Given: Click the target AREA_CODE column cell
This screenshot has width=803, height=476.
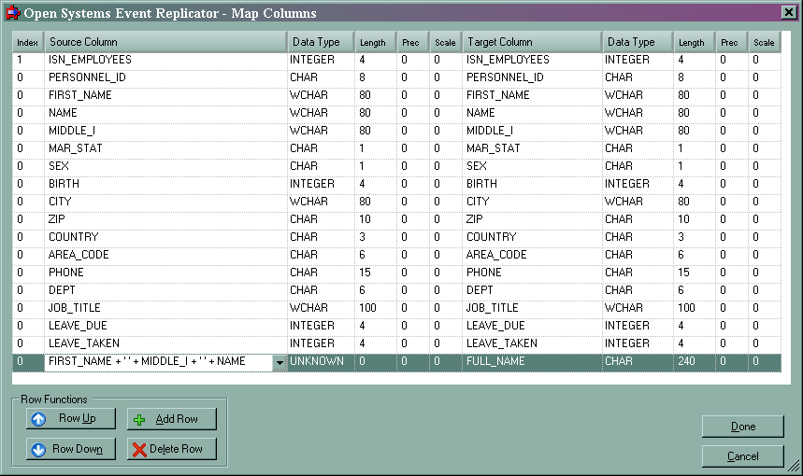Looking at the screenshot, I should click(532, 255).
